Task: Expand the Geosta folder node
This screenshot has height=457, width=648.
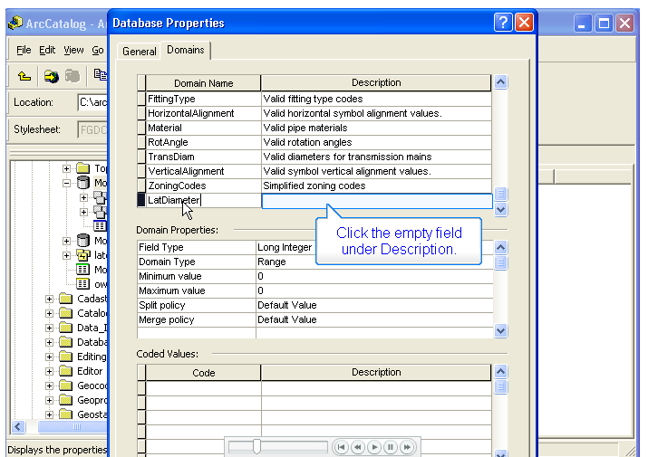Action: point(49,414)
